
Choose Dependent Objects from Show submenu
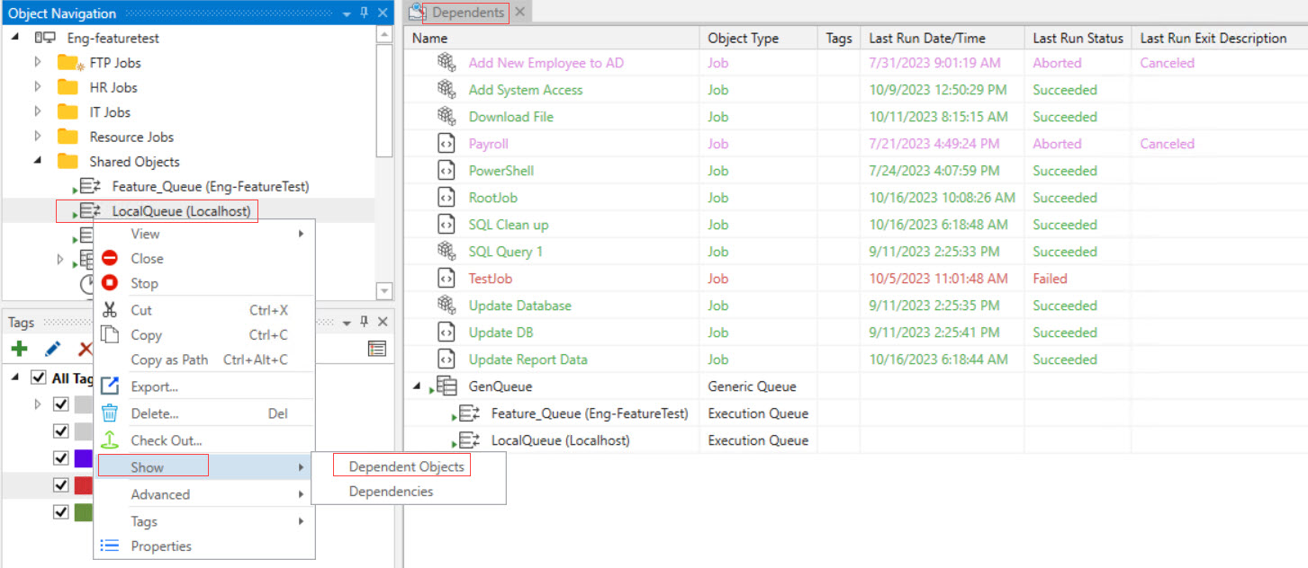click(x=406, y=466)
